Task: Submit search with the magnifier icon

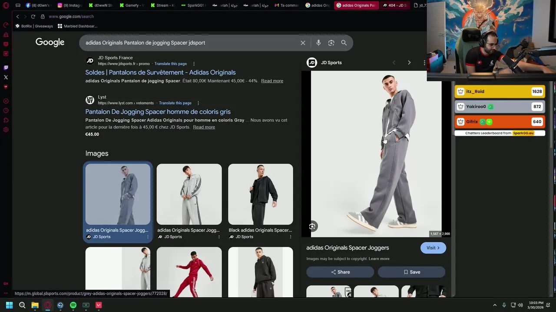Action: [x=344, y=43]
